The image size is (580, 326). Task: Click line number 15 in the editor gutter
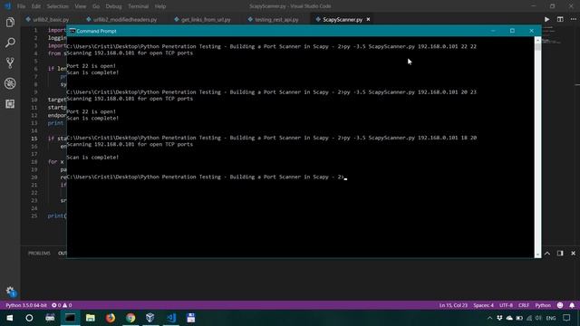coord(34,139)
